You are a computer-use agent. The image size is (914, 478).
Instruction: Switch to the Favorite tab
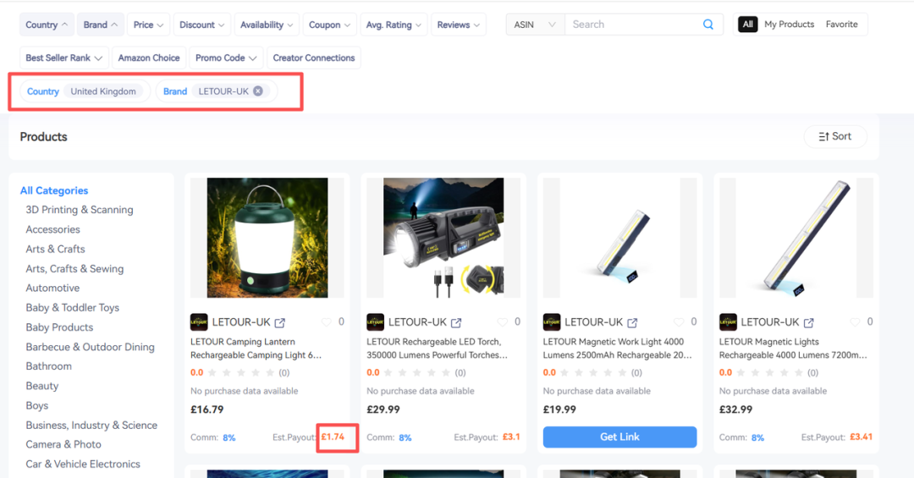pyautogui.click(x=842, y=25)
